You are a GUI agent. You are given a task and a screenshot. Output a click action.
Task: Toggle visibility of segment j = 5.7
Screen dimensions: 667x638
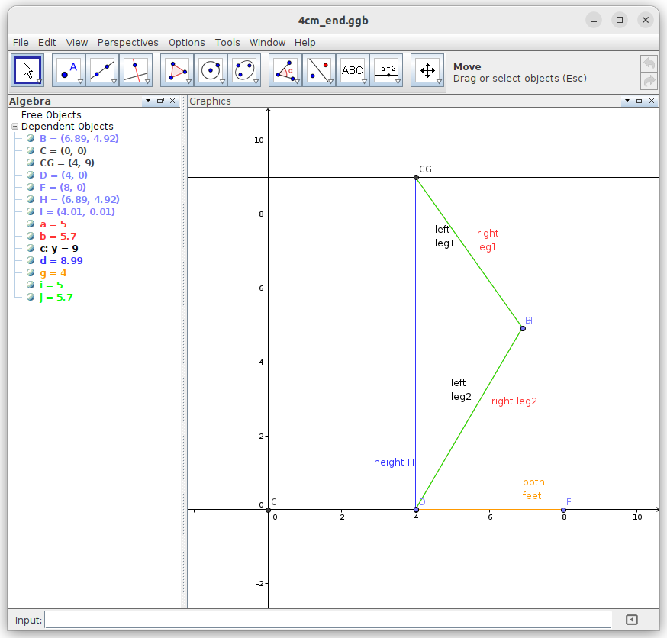(x=31, y=297)
